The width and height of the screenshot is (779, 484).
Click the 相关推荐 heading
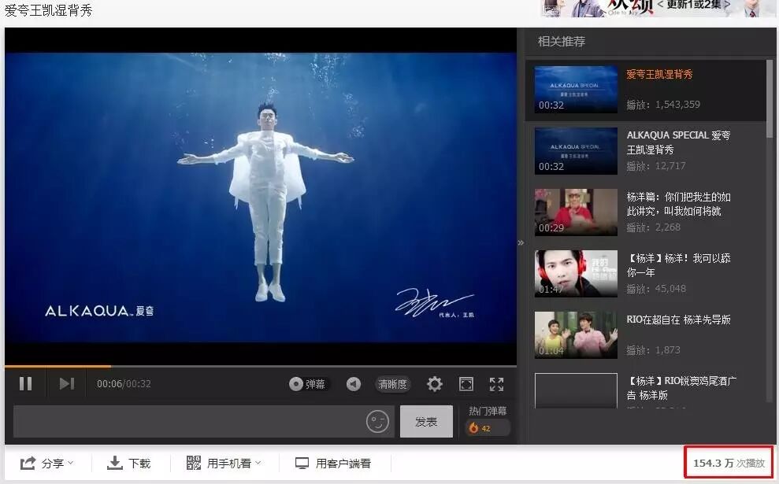coord(562,41)
